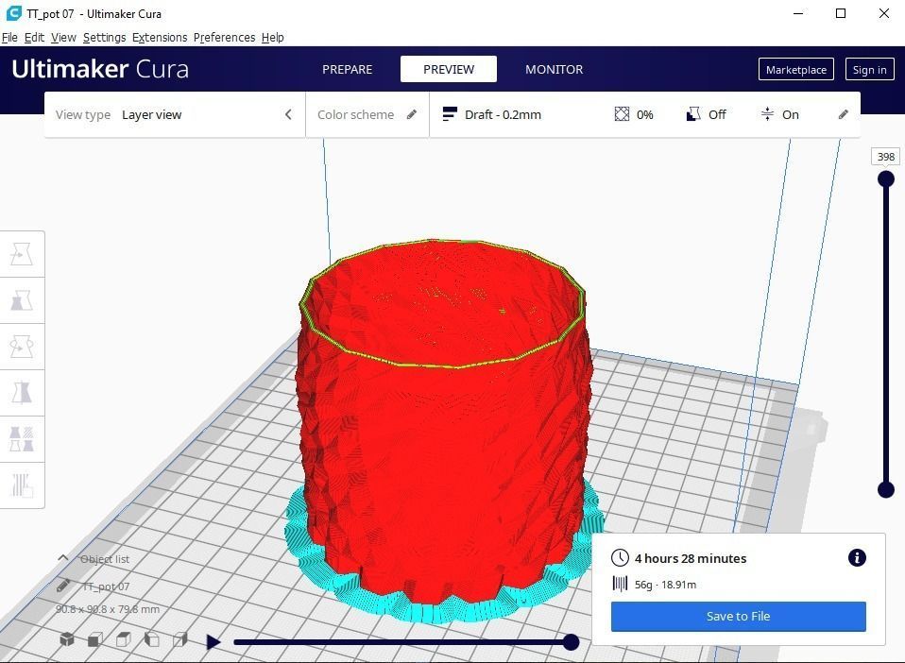Click the TT_pot 07 pencil icon
The height and width of the screenshot is (663, 905).
(x=63, y=586)
